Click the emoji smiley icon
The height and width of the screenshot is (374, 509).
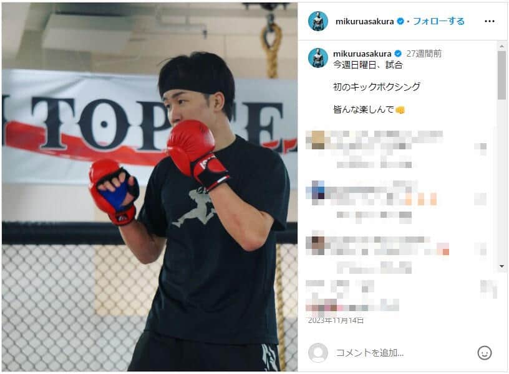tap(484, 353)
